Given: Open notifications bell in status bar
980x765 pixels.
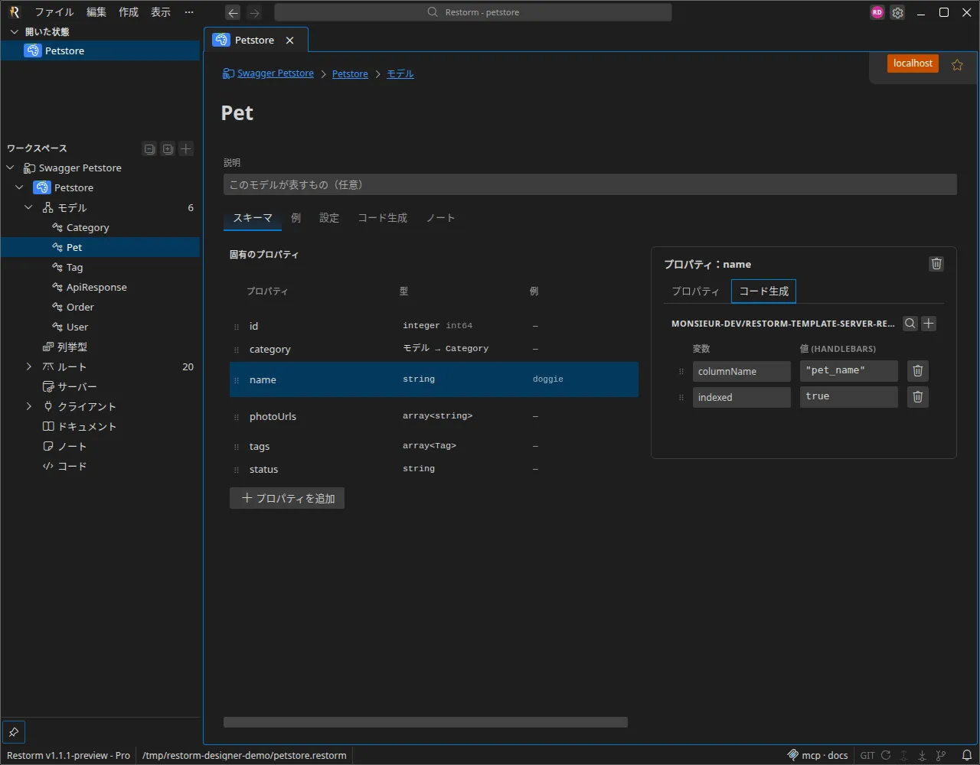Looking at the screenshot, I should click(x=967, y=755).
